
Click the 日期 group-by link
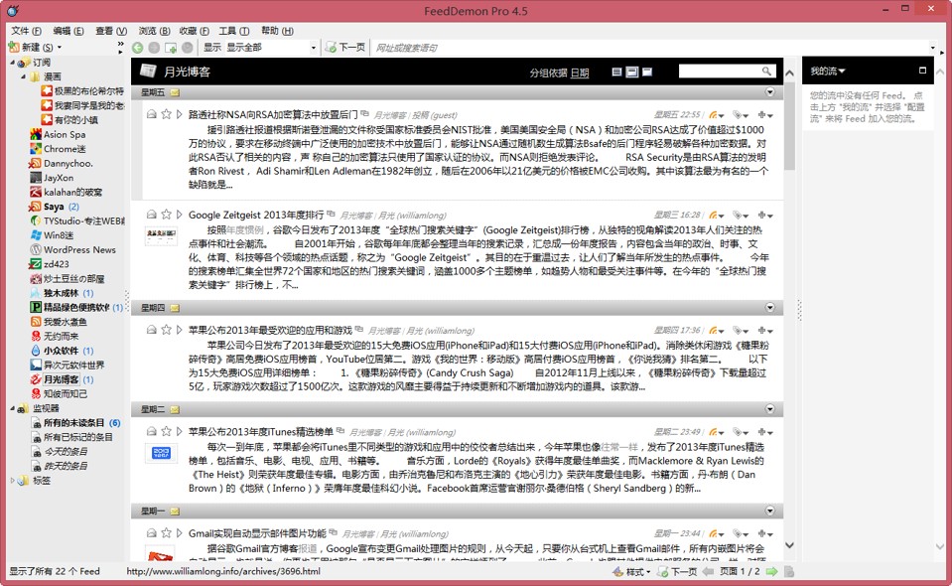(x=579, y=73)
